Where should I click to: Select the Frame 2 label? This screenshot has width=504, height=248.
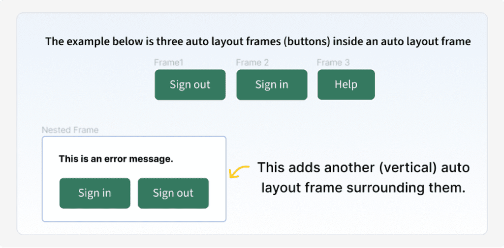click(252, 63)
